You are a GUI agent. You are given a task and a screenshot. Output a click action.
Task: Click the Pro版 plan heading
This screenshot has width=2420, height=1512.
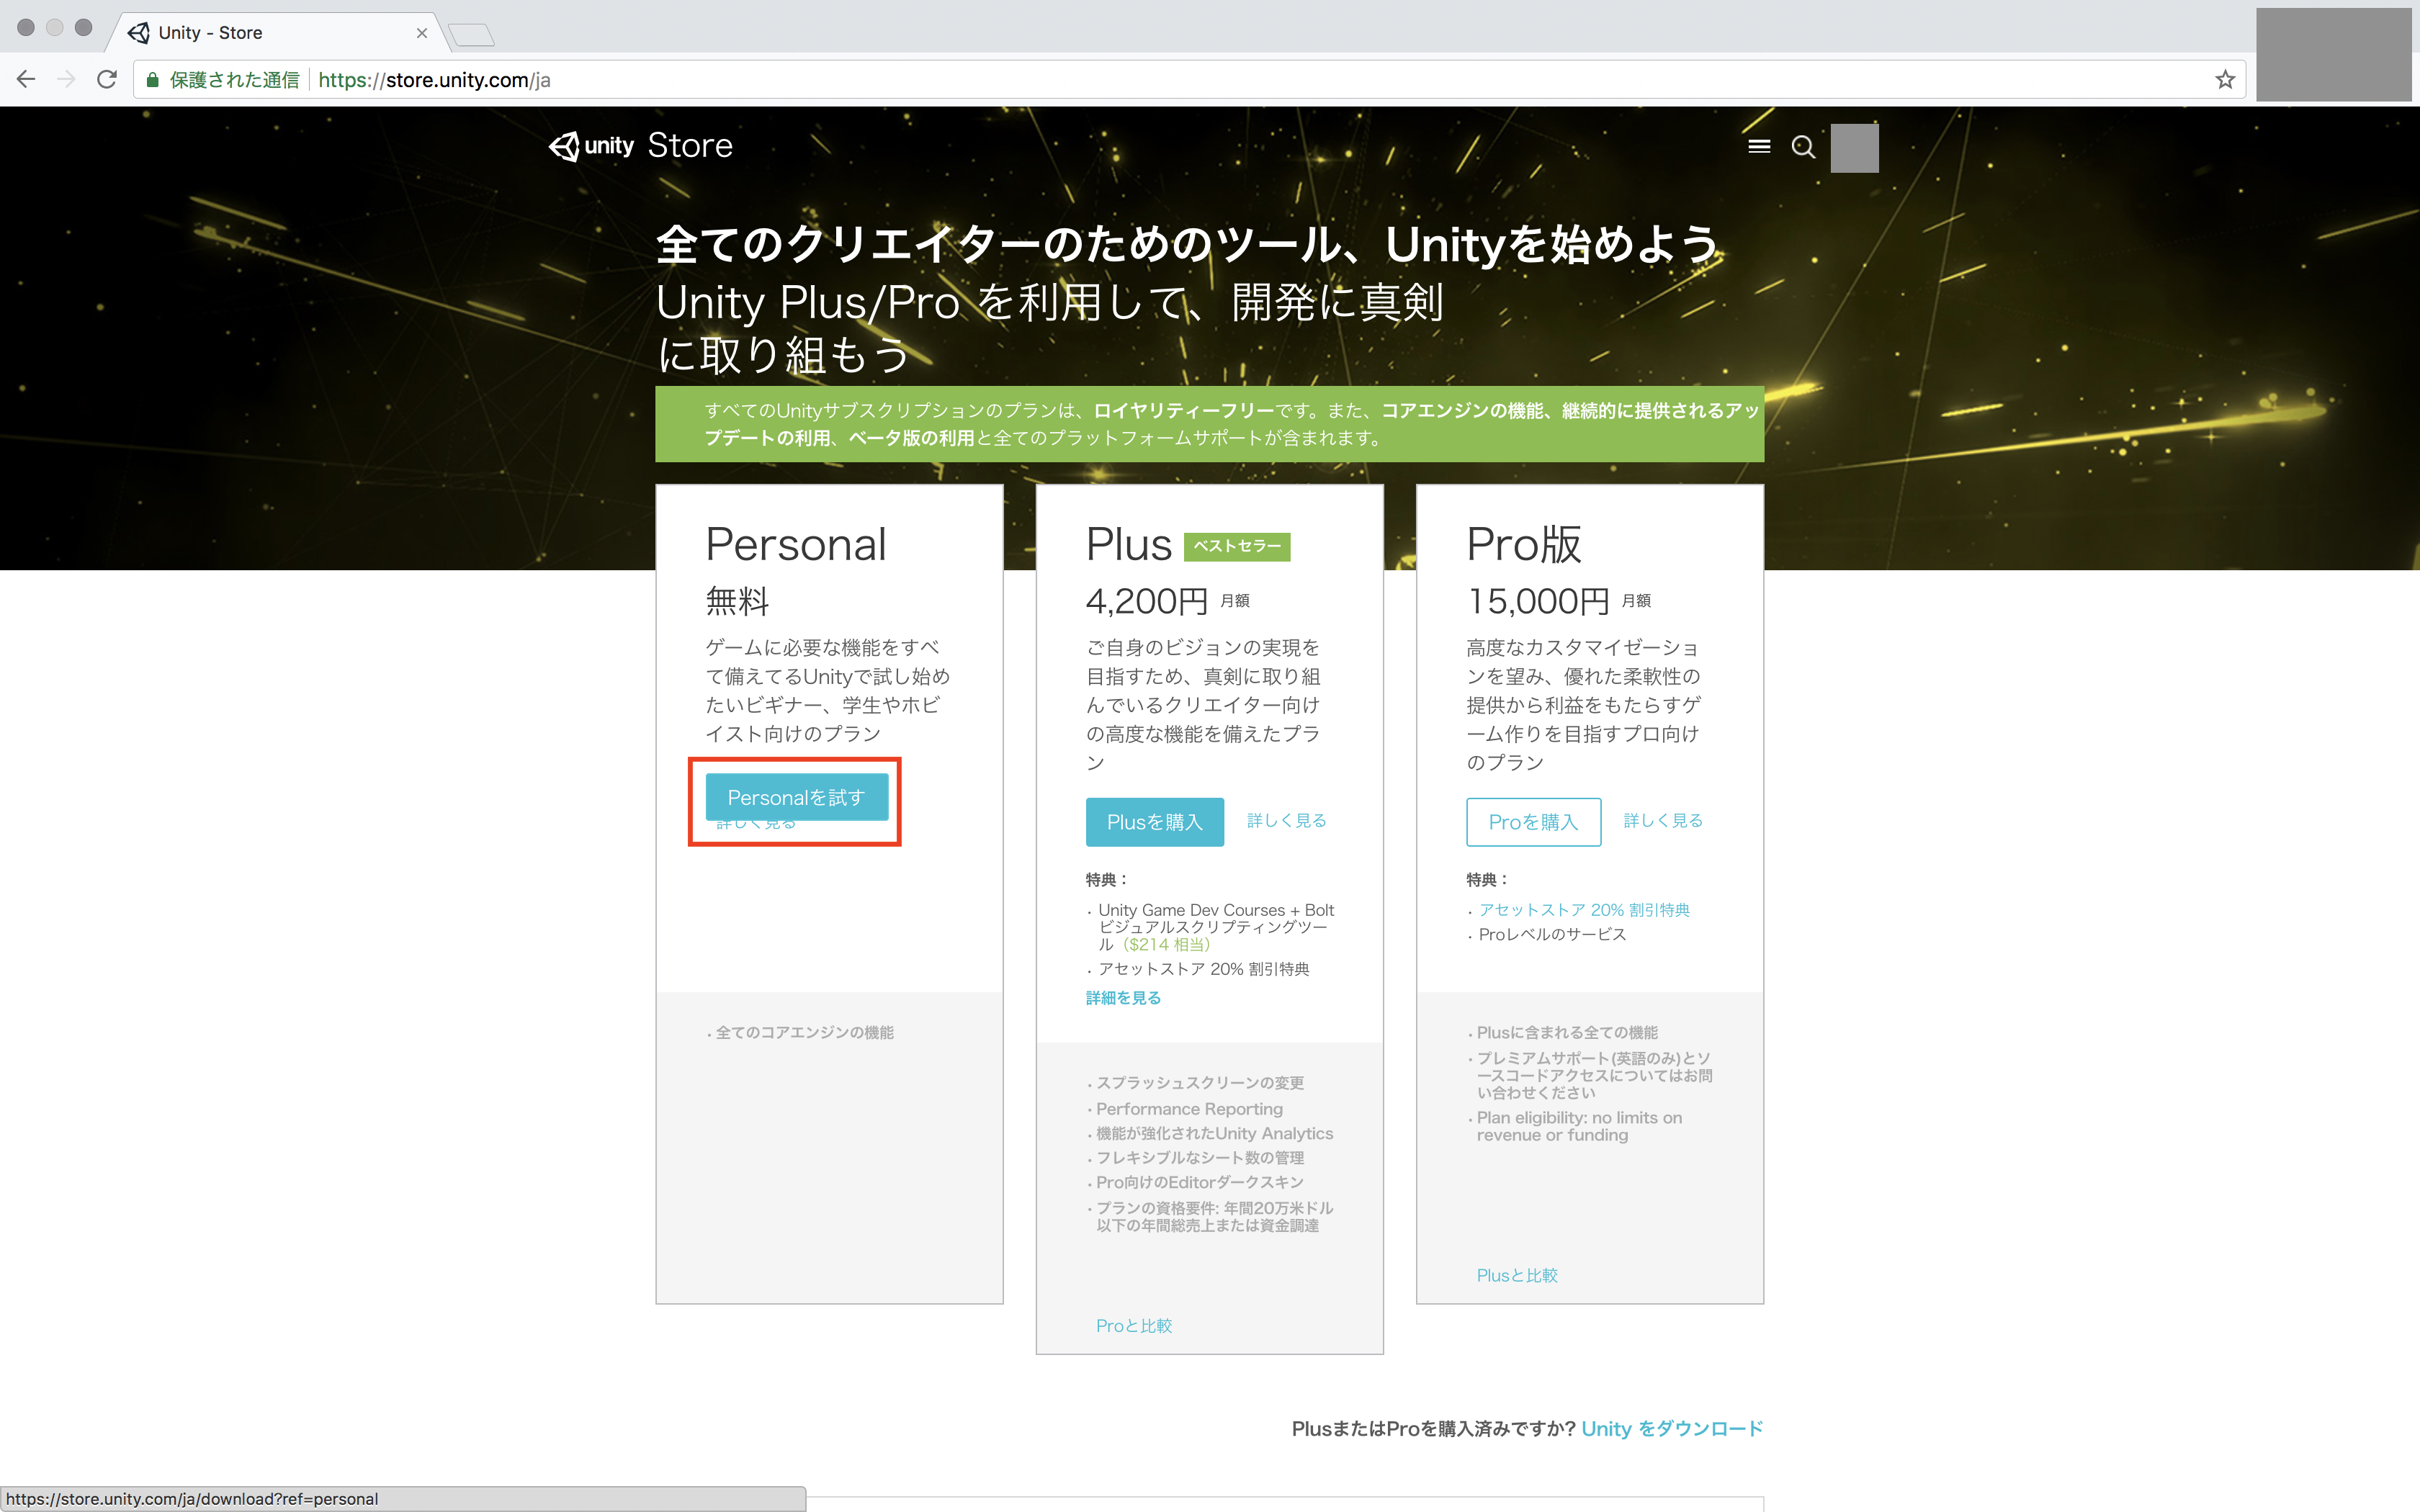(x=1524, y=545)
